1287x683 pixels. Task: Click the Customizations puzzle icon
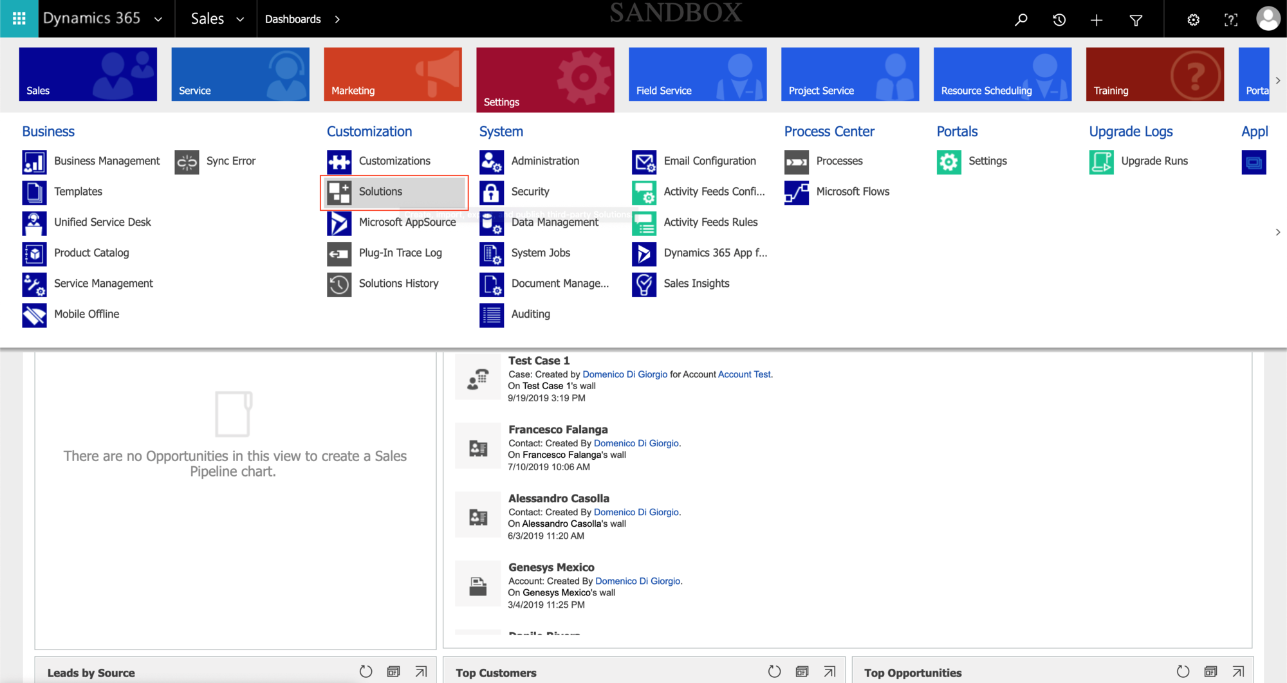coord(339,162)
